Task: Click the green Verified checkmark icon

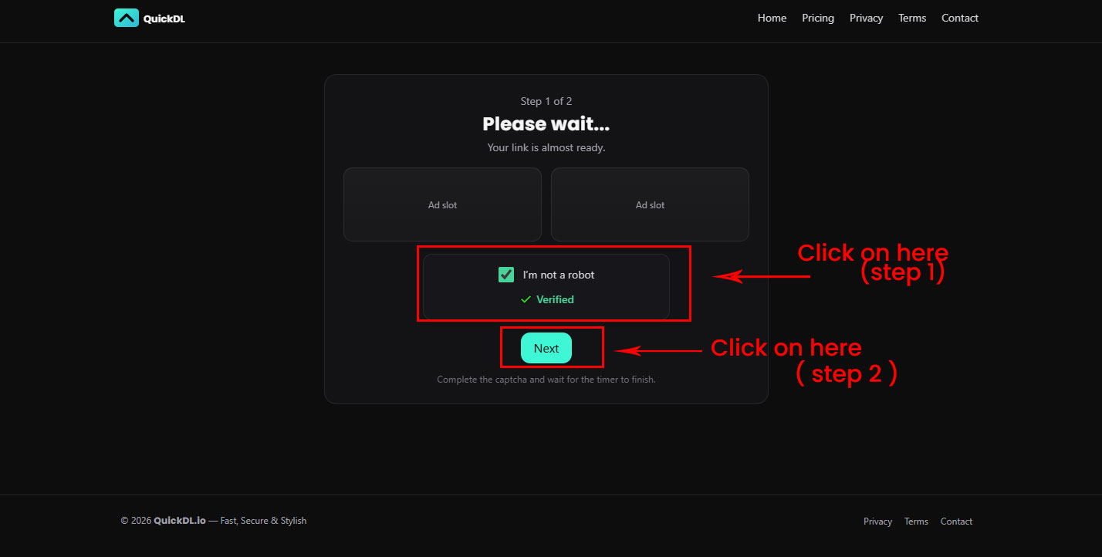Action: click(526, 299)
